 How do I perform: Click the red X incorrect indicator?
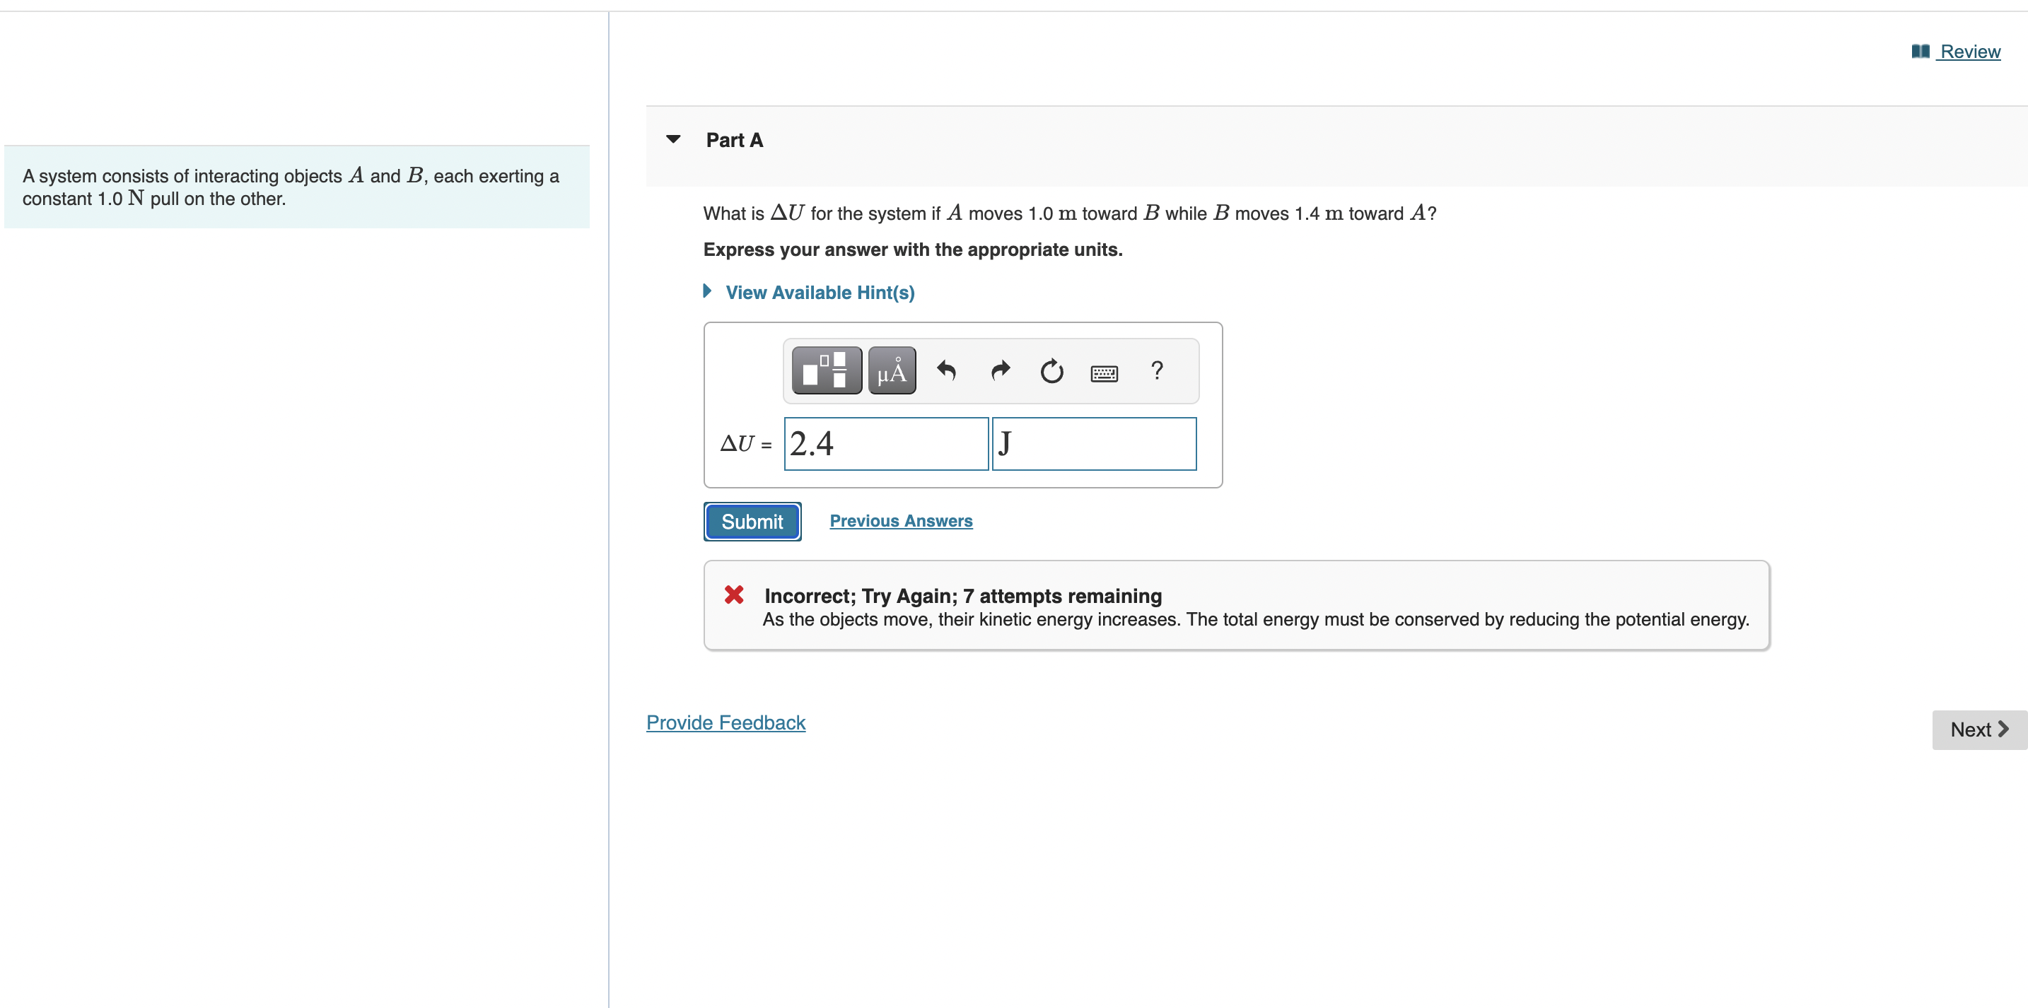click(x=734, y=596)
